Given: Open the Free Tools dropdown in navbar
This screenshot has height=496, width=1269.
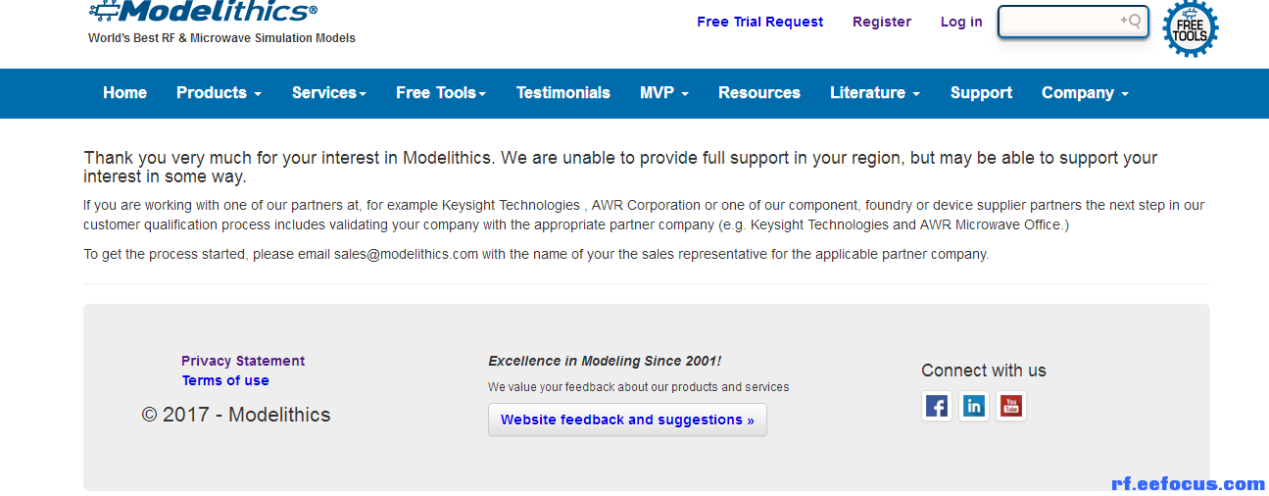Looking at the screenshot, I should 441,93.
